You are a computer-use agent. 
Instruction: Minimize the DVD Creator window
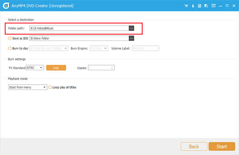pos(220,6)
